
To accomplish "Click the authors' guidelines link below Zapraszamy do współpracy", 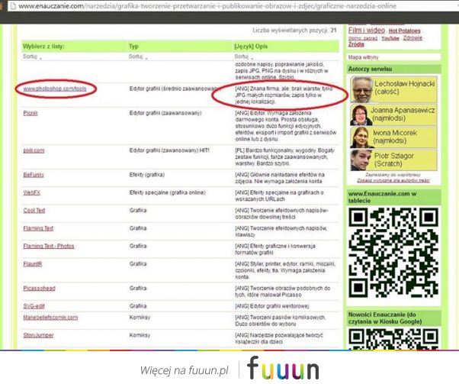I will (x=393, y=181).
